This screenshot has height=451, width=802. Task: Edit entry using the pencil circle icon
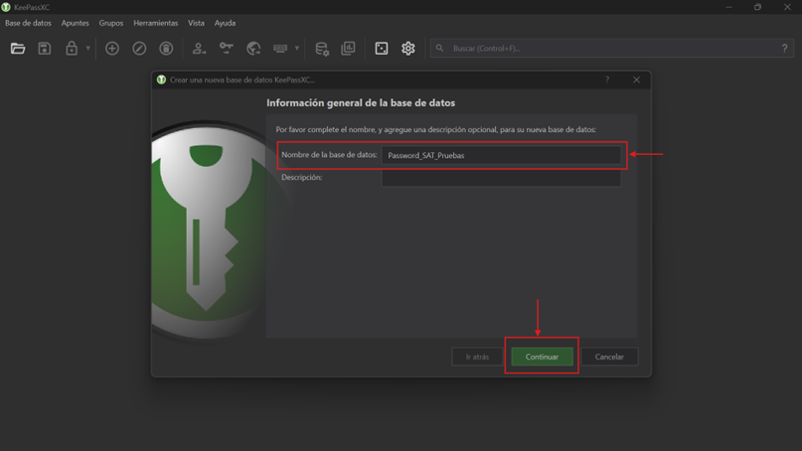139,49
